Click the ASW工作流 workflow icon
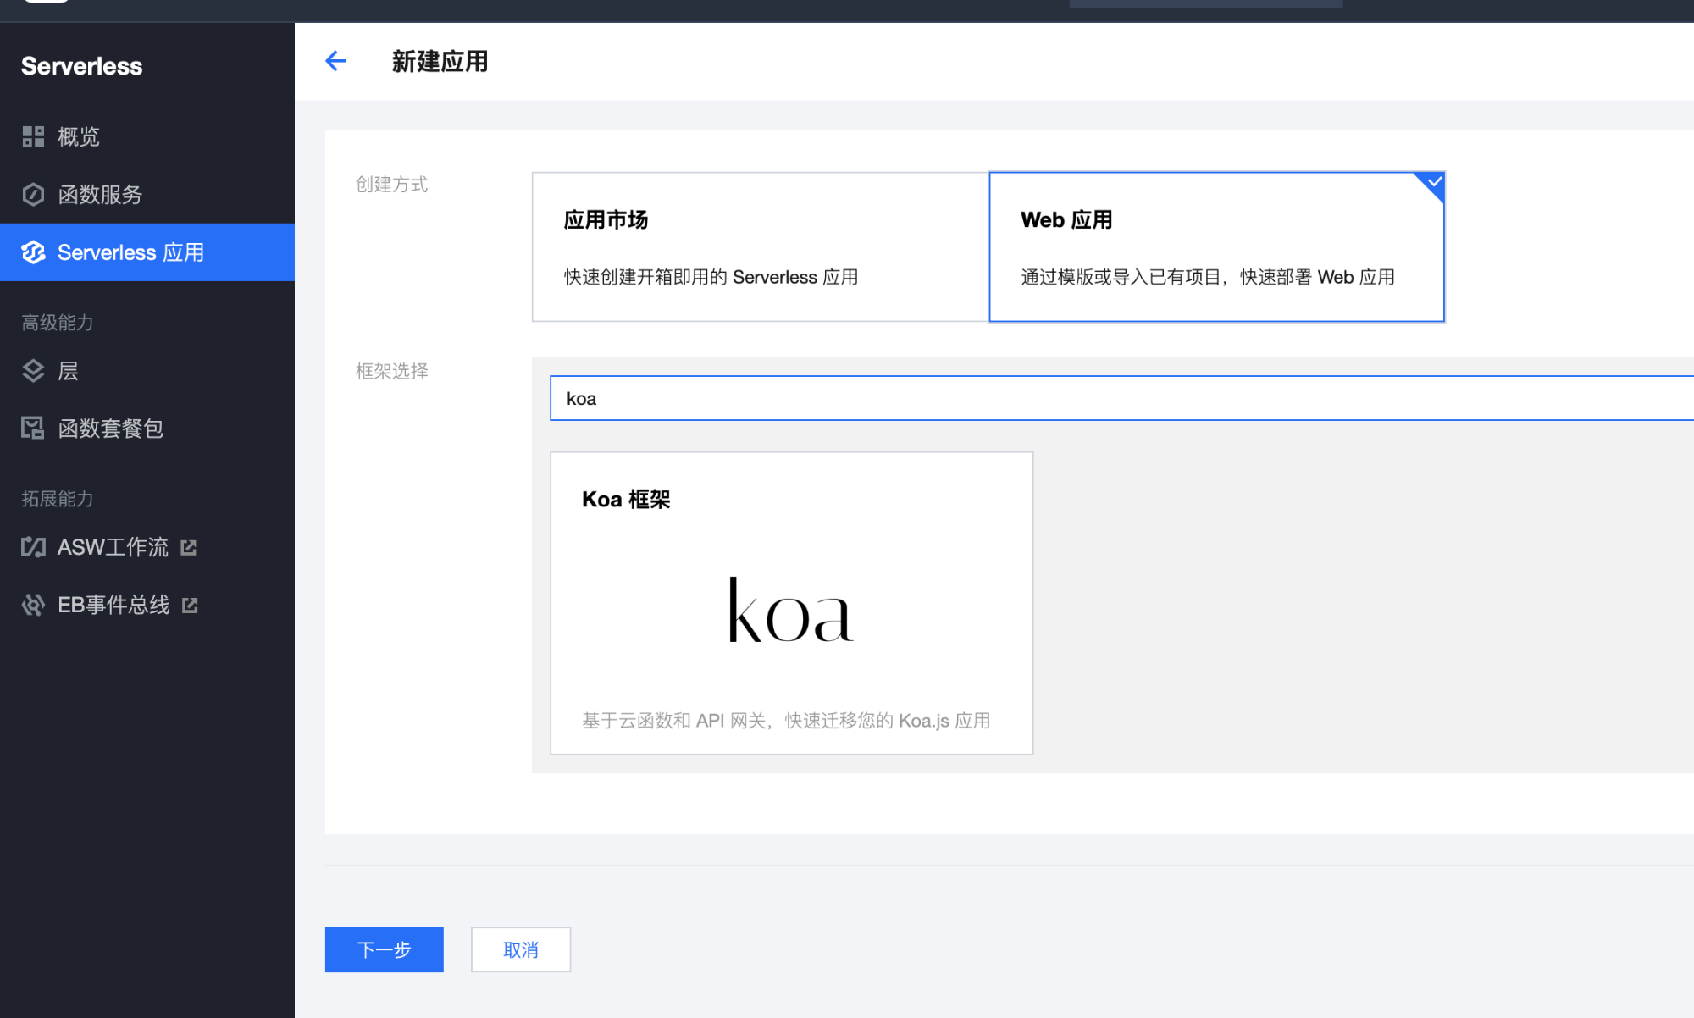Viewport: 1694px width, 1018px height. pyautogui.click(x=33, y=547)
